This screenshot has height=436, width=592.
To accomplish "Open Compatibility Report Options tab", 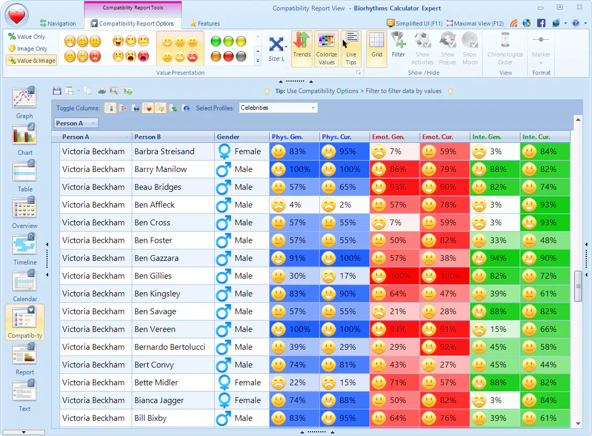I will (133, 24).
